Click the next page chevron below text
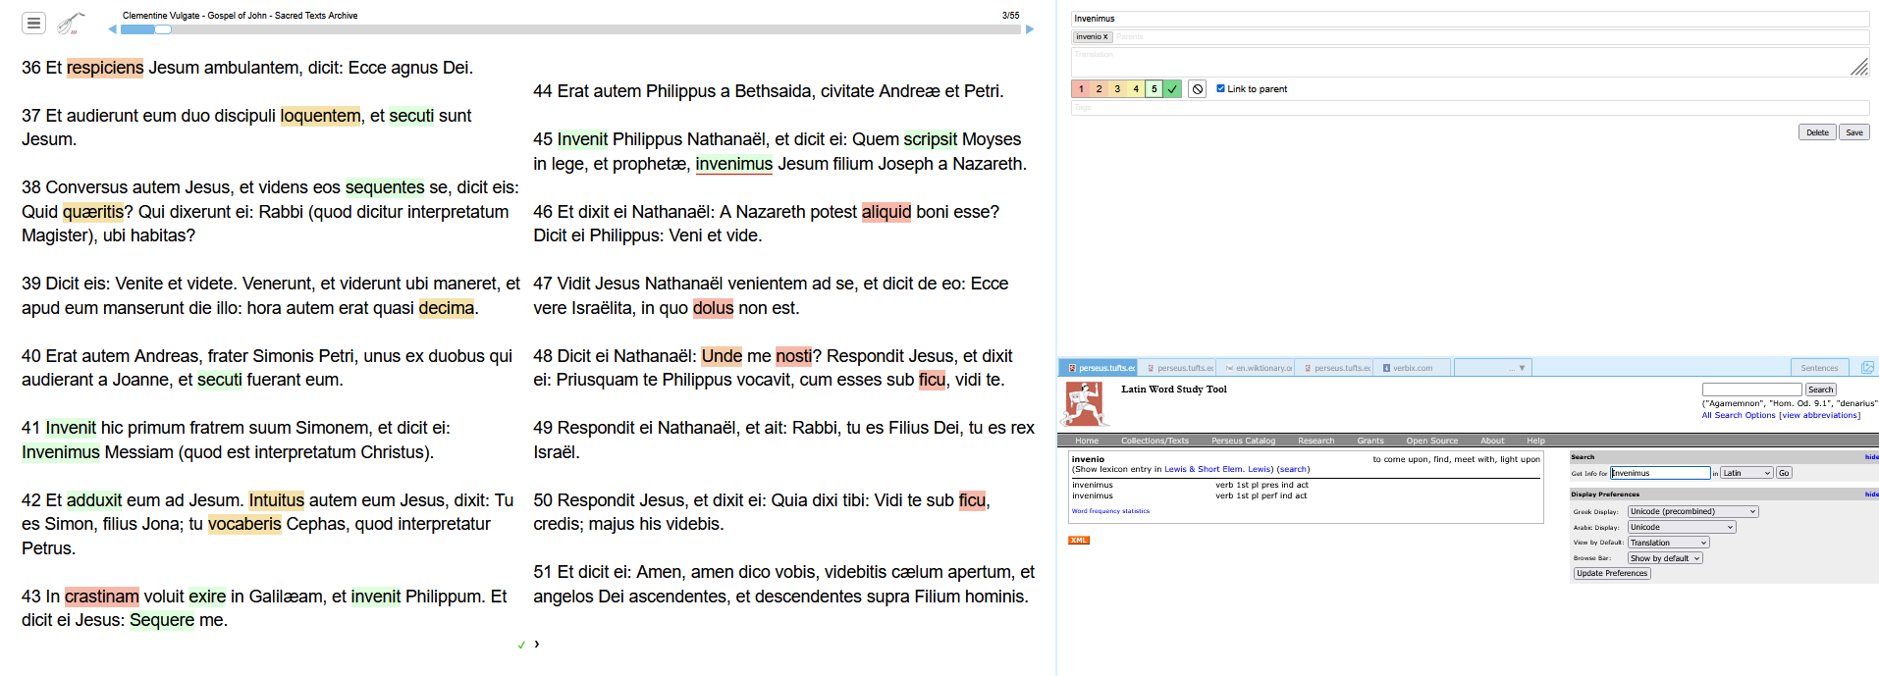The height and width of the screenshot is (676, 1879). pyautogui.click(x=537, y=645)
